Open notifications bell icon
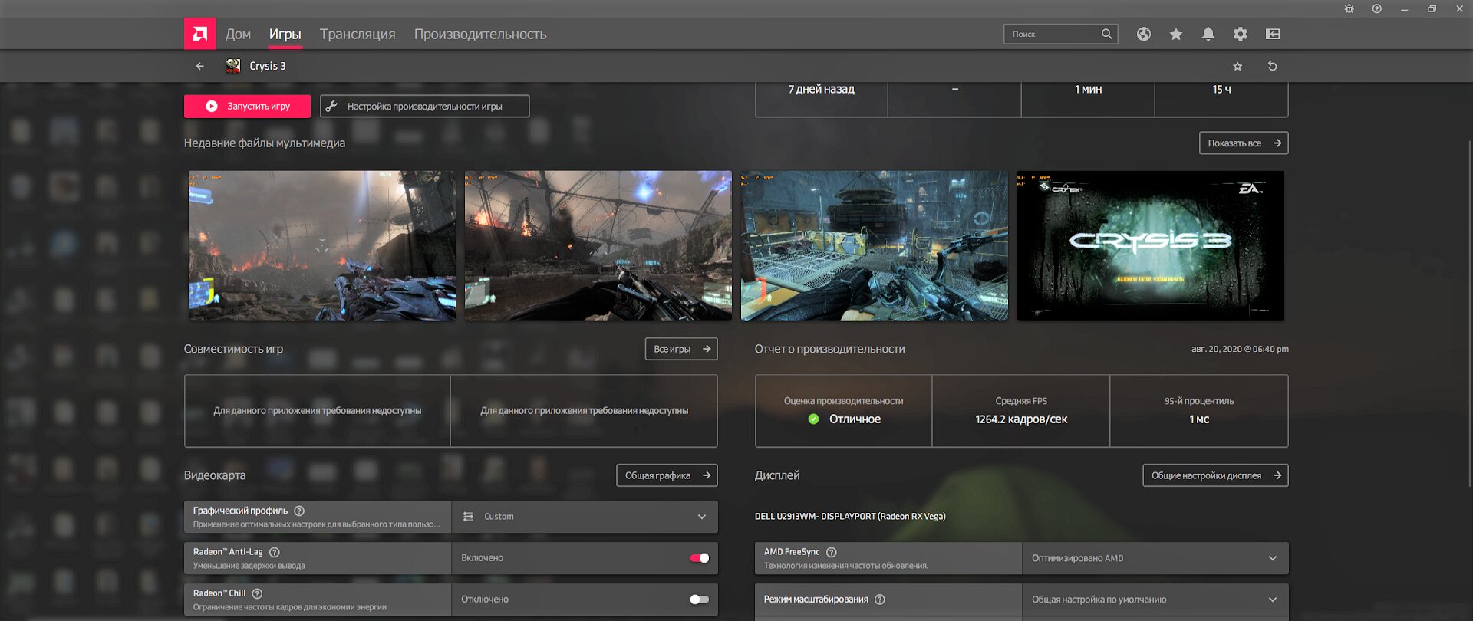 [x=1208, y=34]
